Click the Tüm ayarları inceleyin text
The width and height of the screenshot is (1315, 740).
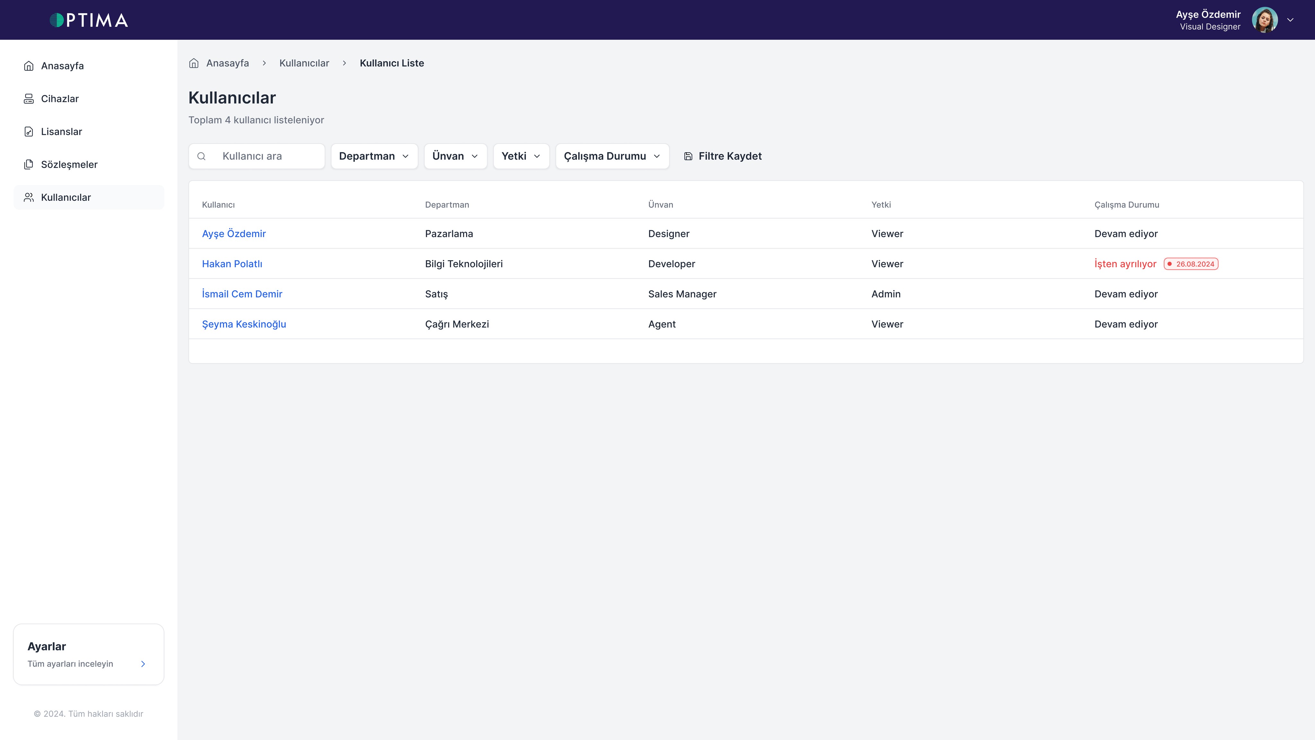(x=70, y=664)
